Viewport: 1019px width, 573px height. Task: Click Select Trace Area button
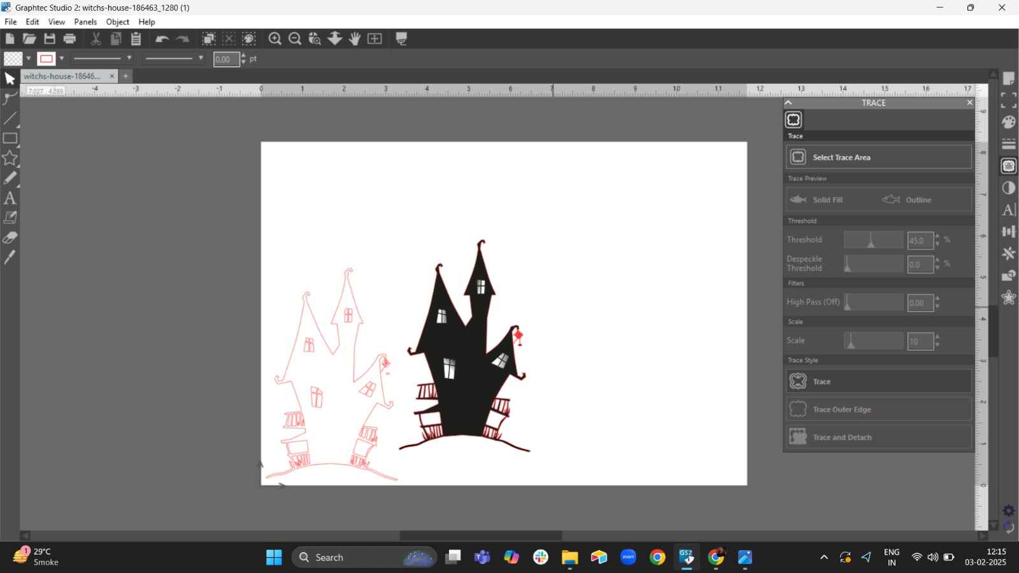click(x=878, y=157)
